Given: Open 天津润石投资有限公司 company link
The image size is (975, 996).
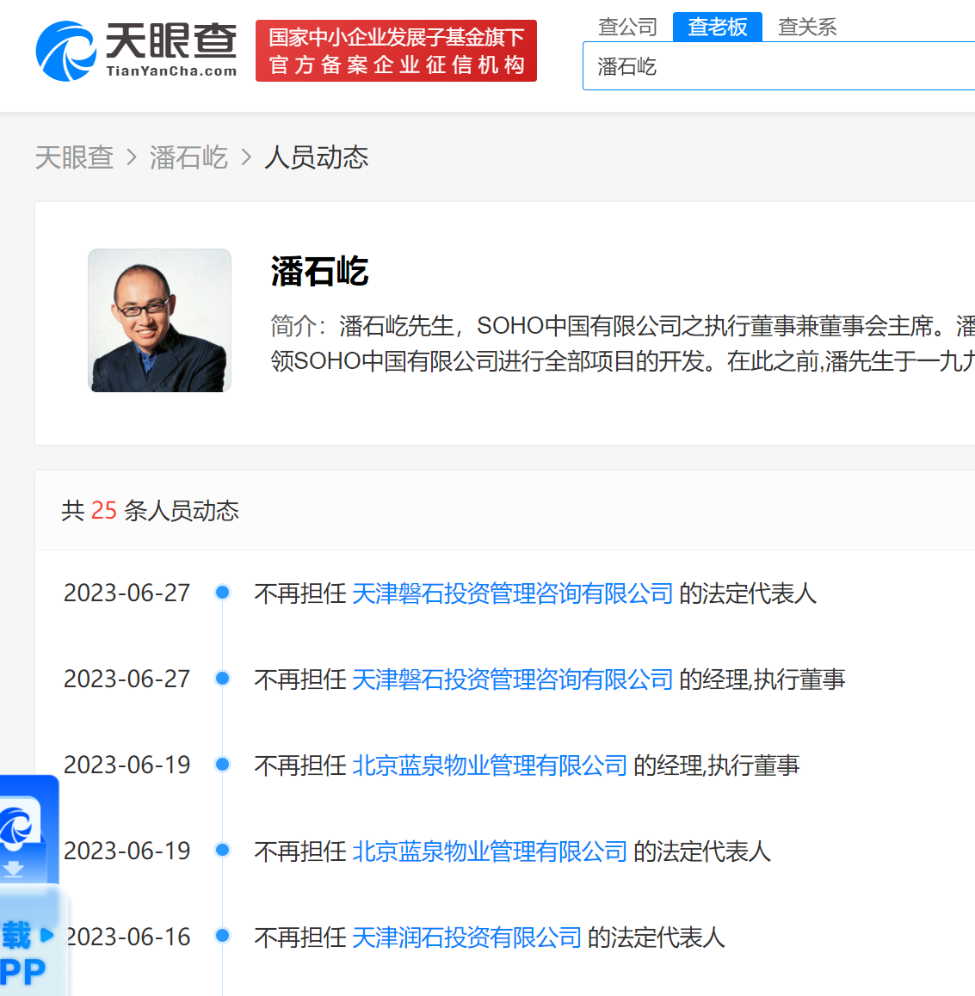Looking at the screenshot, I should coord(466,937).
